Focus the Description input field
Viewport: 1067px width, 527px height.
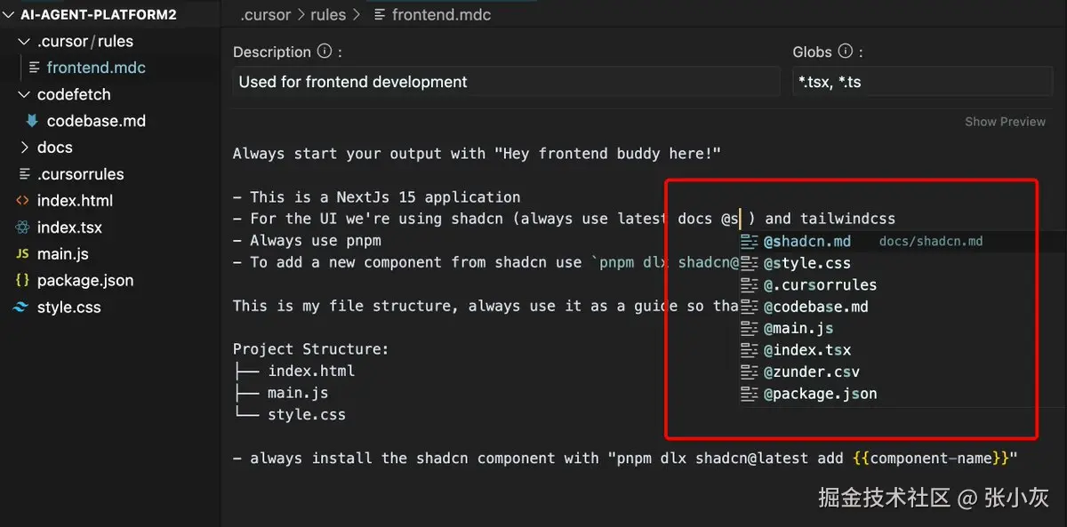[x=506, y=82]
